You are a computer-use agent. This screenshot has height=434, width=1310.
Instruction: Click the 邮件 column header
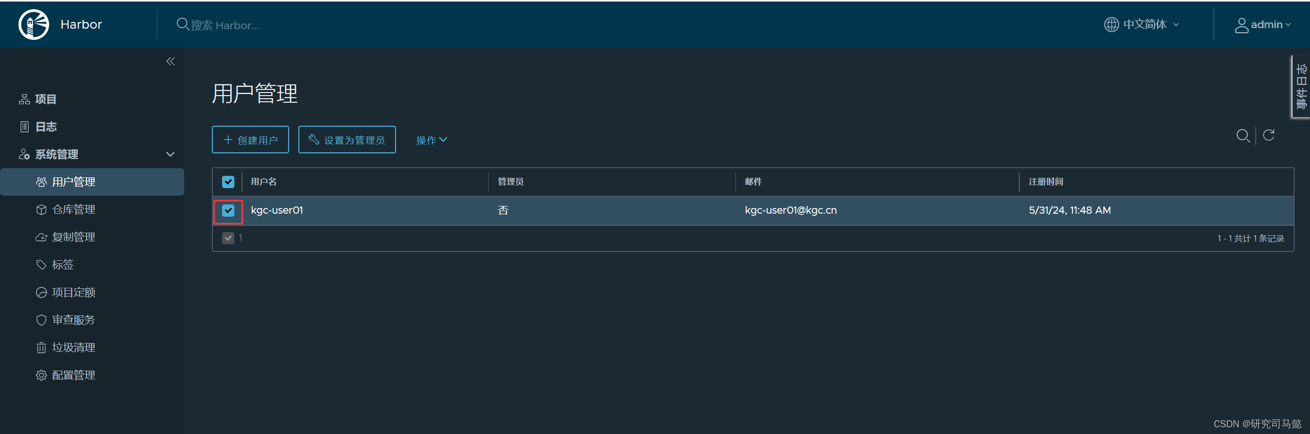pyautogui.click(x=753, y=181)
